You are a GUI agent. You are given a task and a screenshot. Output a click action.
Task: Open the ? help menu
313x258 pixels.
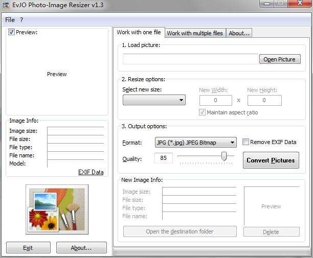pyautogui.click(x=21, y=20)
